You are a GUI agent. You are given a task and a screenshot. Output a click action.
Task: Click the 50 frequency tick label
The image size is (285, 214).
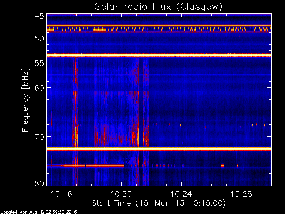[39, 38]
